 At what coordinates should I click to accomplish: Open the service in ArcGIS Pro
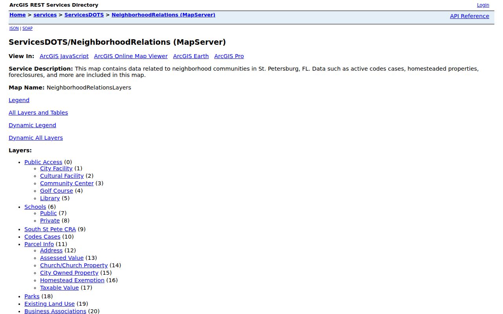(229, 56)
